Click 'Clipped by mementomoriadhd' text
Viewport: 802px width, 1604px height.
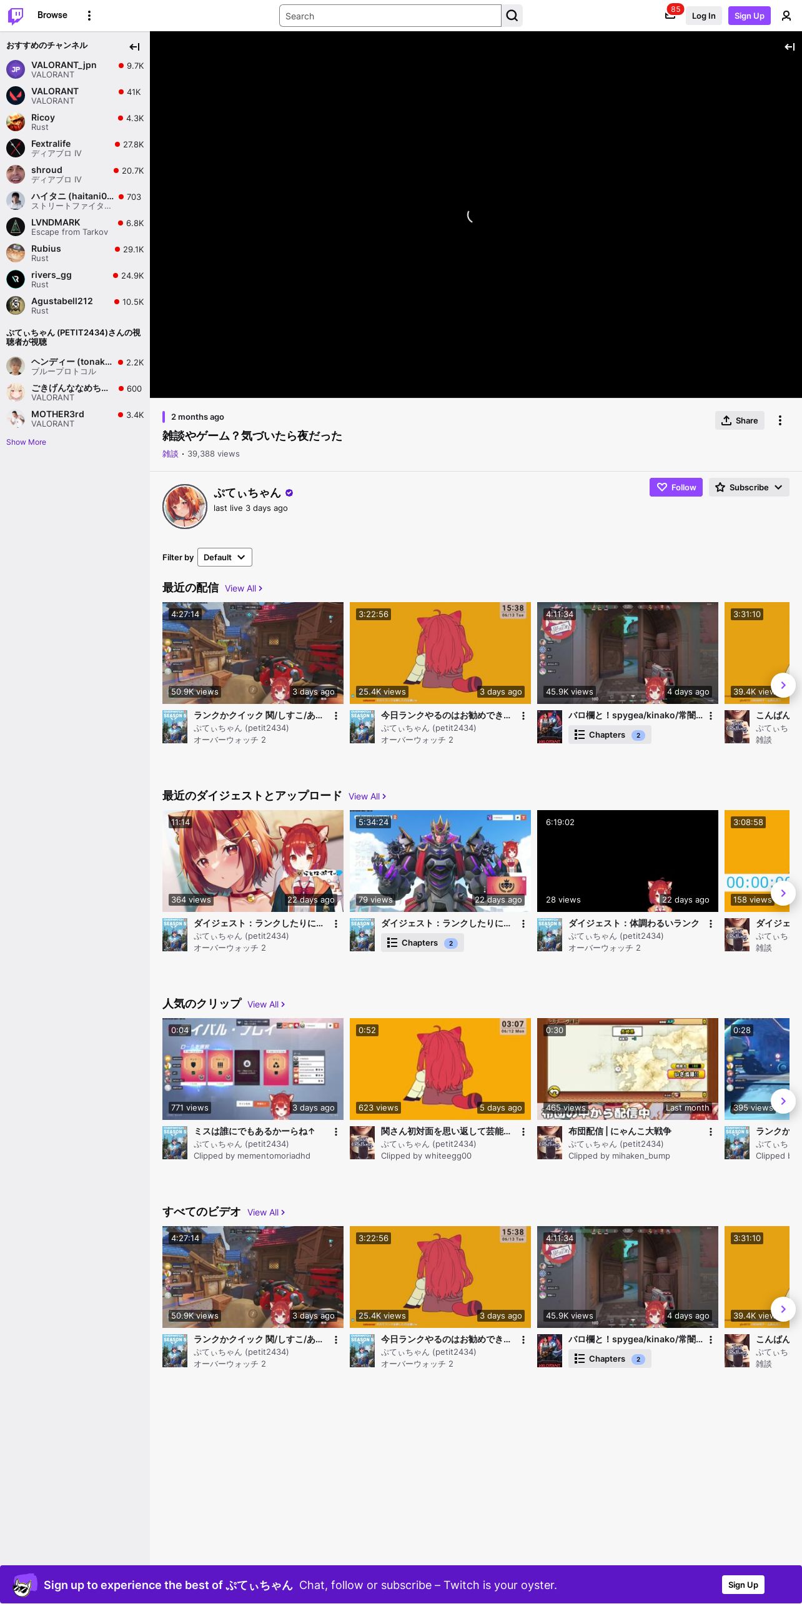coord(252,1156)
